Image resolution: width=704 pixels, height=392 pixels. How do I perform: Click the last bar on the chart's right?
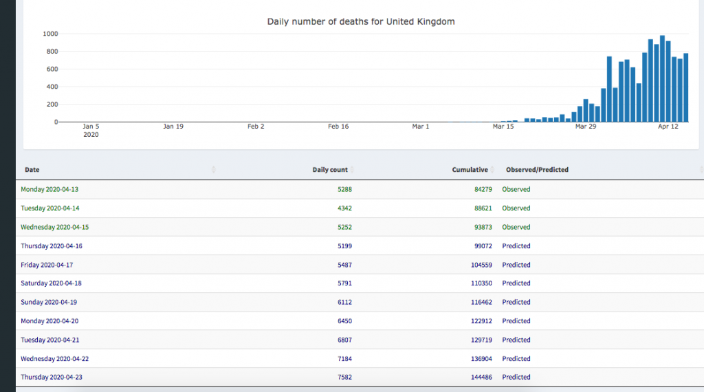[x=685, y=88]
